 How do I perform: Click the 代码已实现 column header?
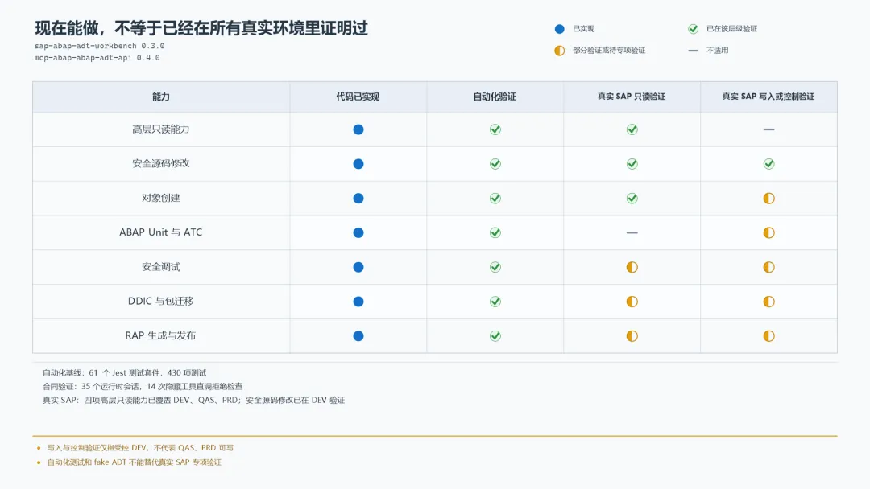(x=358, y=97)
